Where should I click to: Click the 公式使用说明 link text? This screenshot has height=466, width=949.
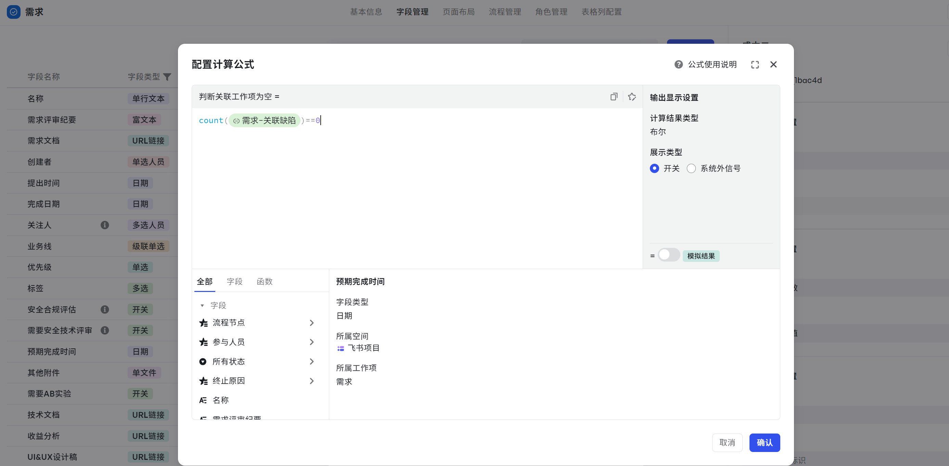tap(713, 64)
